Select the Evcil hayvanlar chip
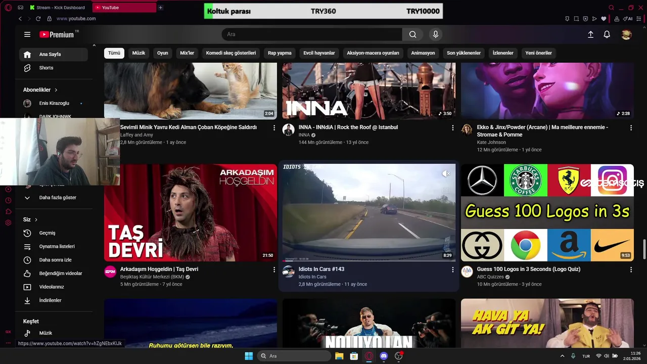Screen dimensions: 647x364 tap(319, 53)
